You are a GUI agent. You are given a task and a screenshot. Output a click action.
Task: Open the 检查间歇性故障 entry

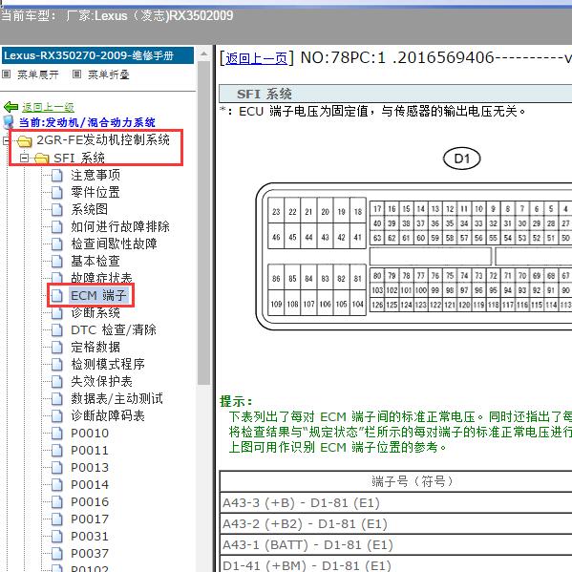click(x=114, y=244)
